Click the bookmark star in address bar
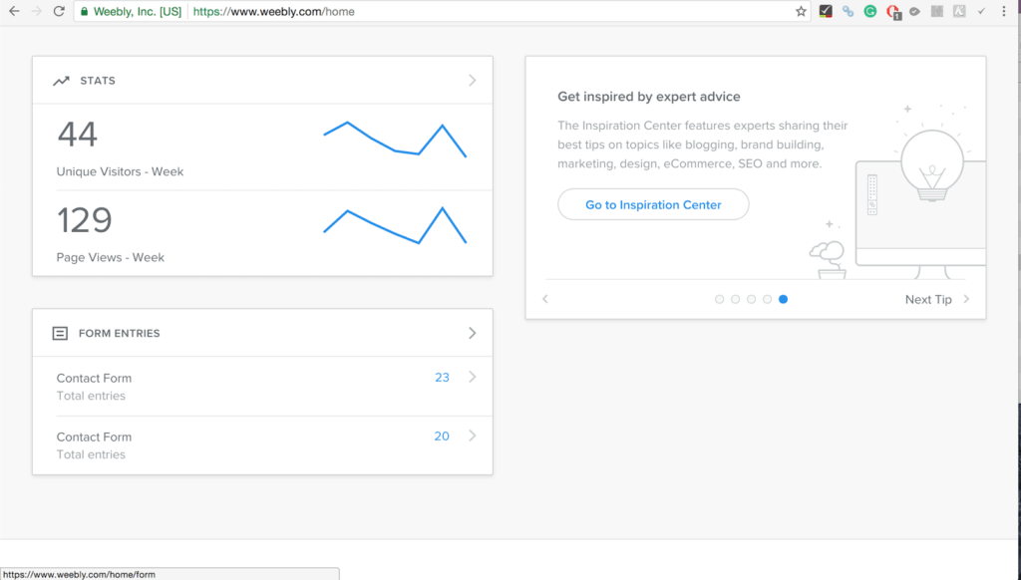This screenshot has width=1021, height=580. pyautogui.click(x=801, y=11)
